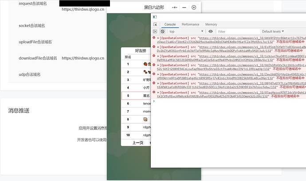Toggle the console sidebar icon
The height and width of the screenshot is (181, 306).
pos(155,31)
